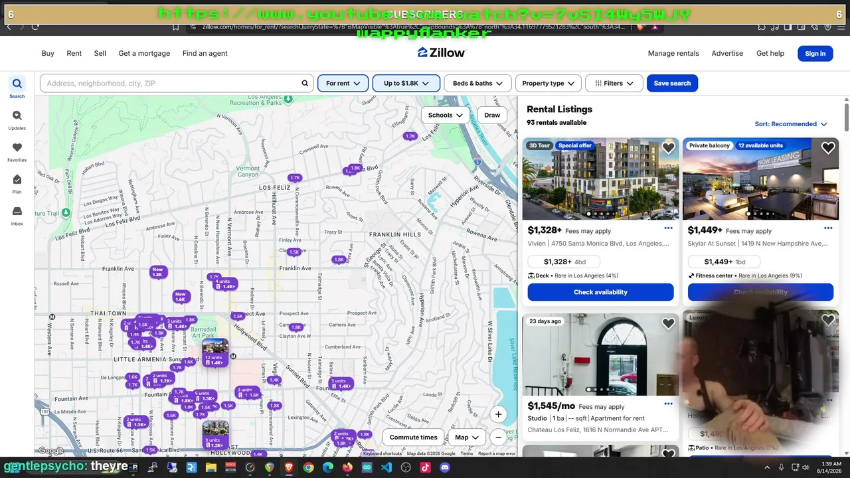This screenshot has height=478, width=850.
Task: Change the Sort: Recommended order
Action: (791, 124)
